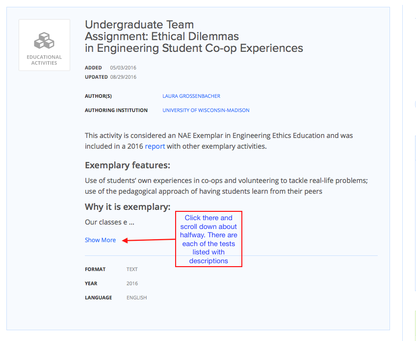416x341 pixels.
Task: Click the Author(s) field label
Action: coord(98,96)
